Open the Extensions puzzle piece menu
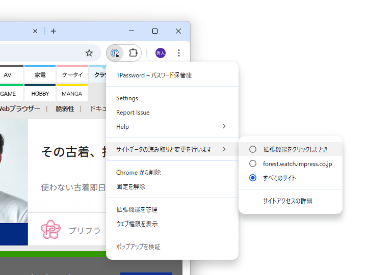 [133, 53]
